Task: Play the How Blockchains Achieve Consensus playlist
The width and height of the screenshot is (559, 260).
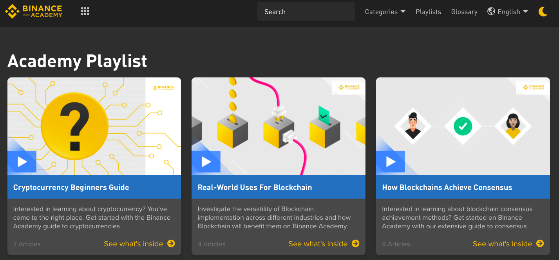Action: pos(391,161)
